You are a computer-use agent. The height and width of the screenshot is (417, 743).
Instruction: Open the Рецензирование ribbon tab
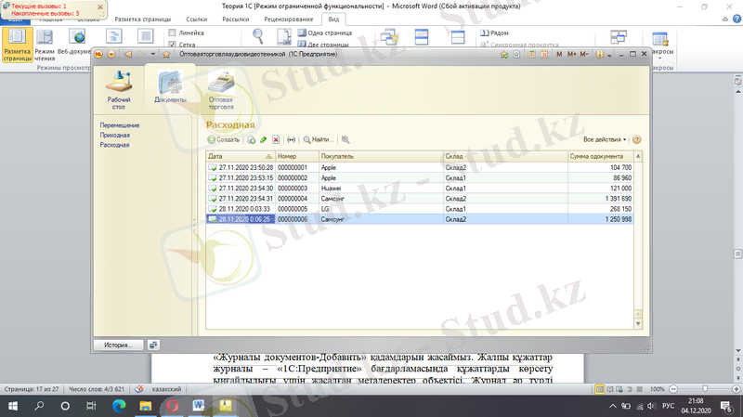point(289,20)
